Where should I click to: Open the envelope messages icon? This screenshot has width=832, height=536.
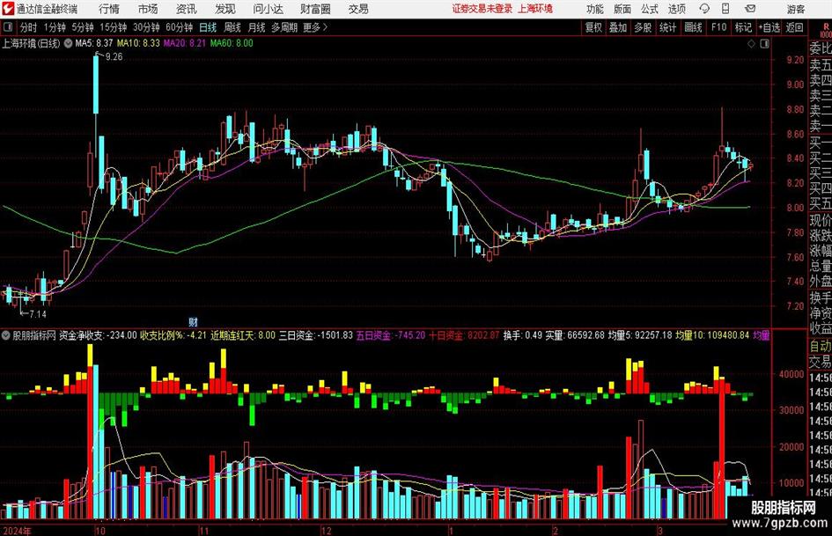click(750, 9)
